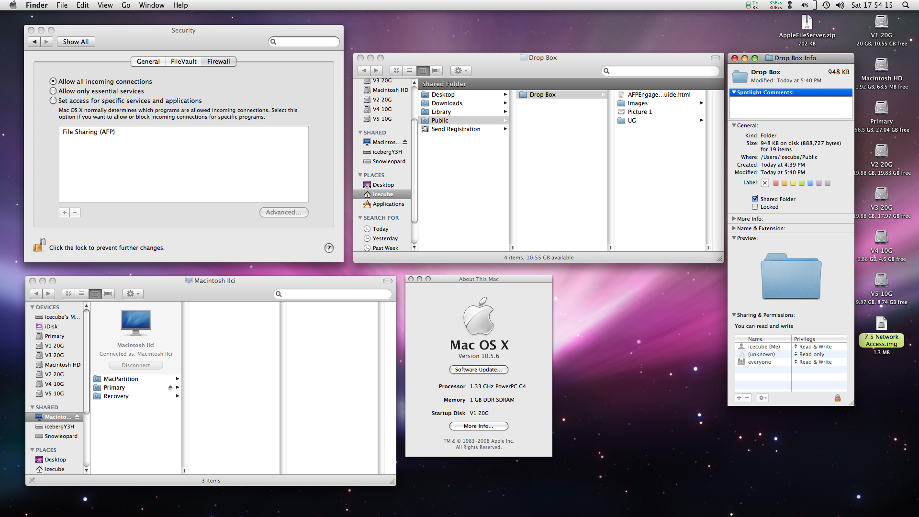Select Allow only essential services
Viewport: 919px width, 517px height.
tap(53, 91)
